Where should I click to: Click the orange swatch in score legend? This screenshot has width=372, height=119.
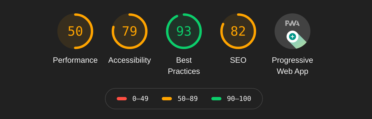click(x=167, y=99)
